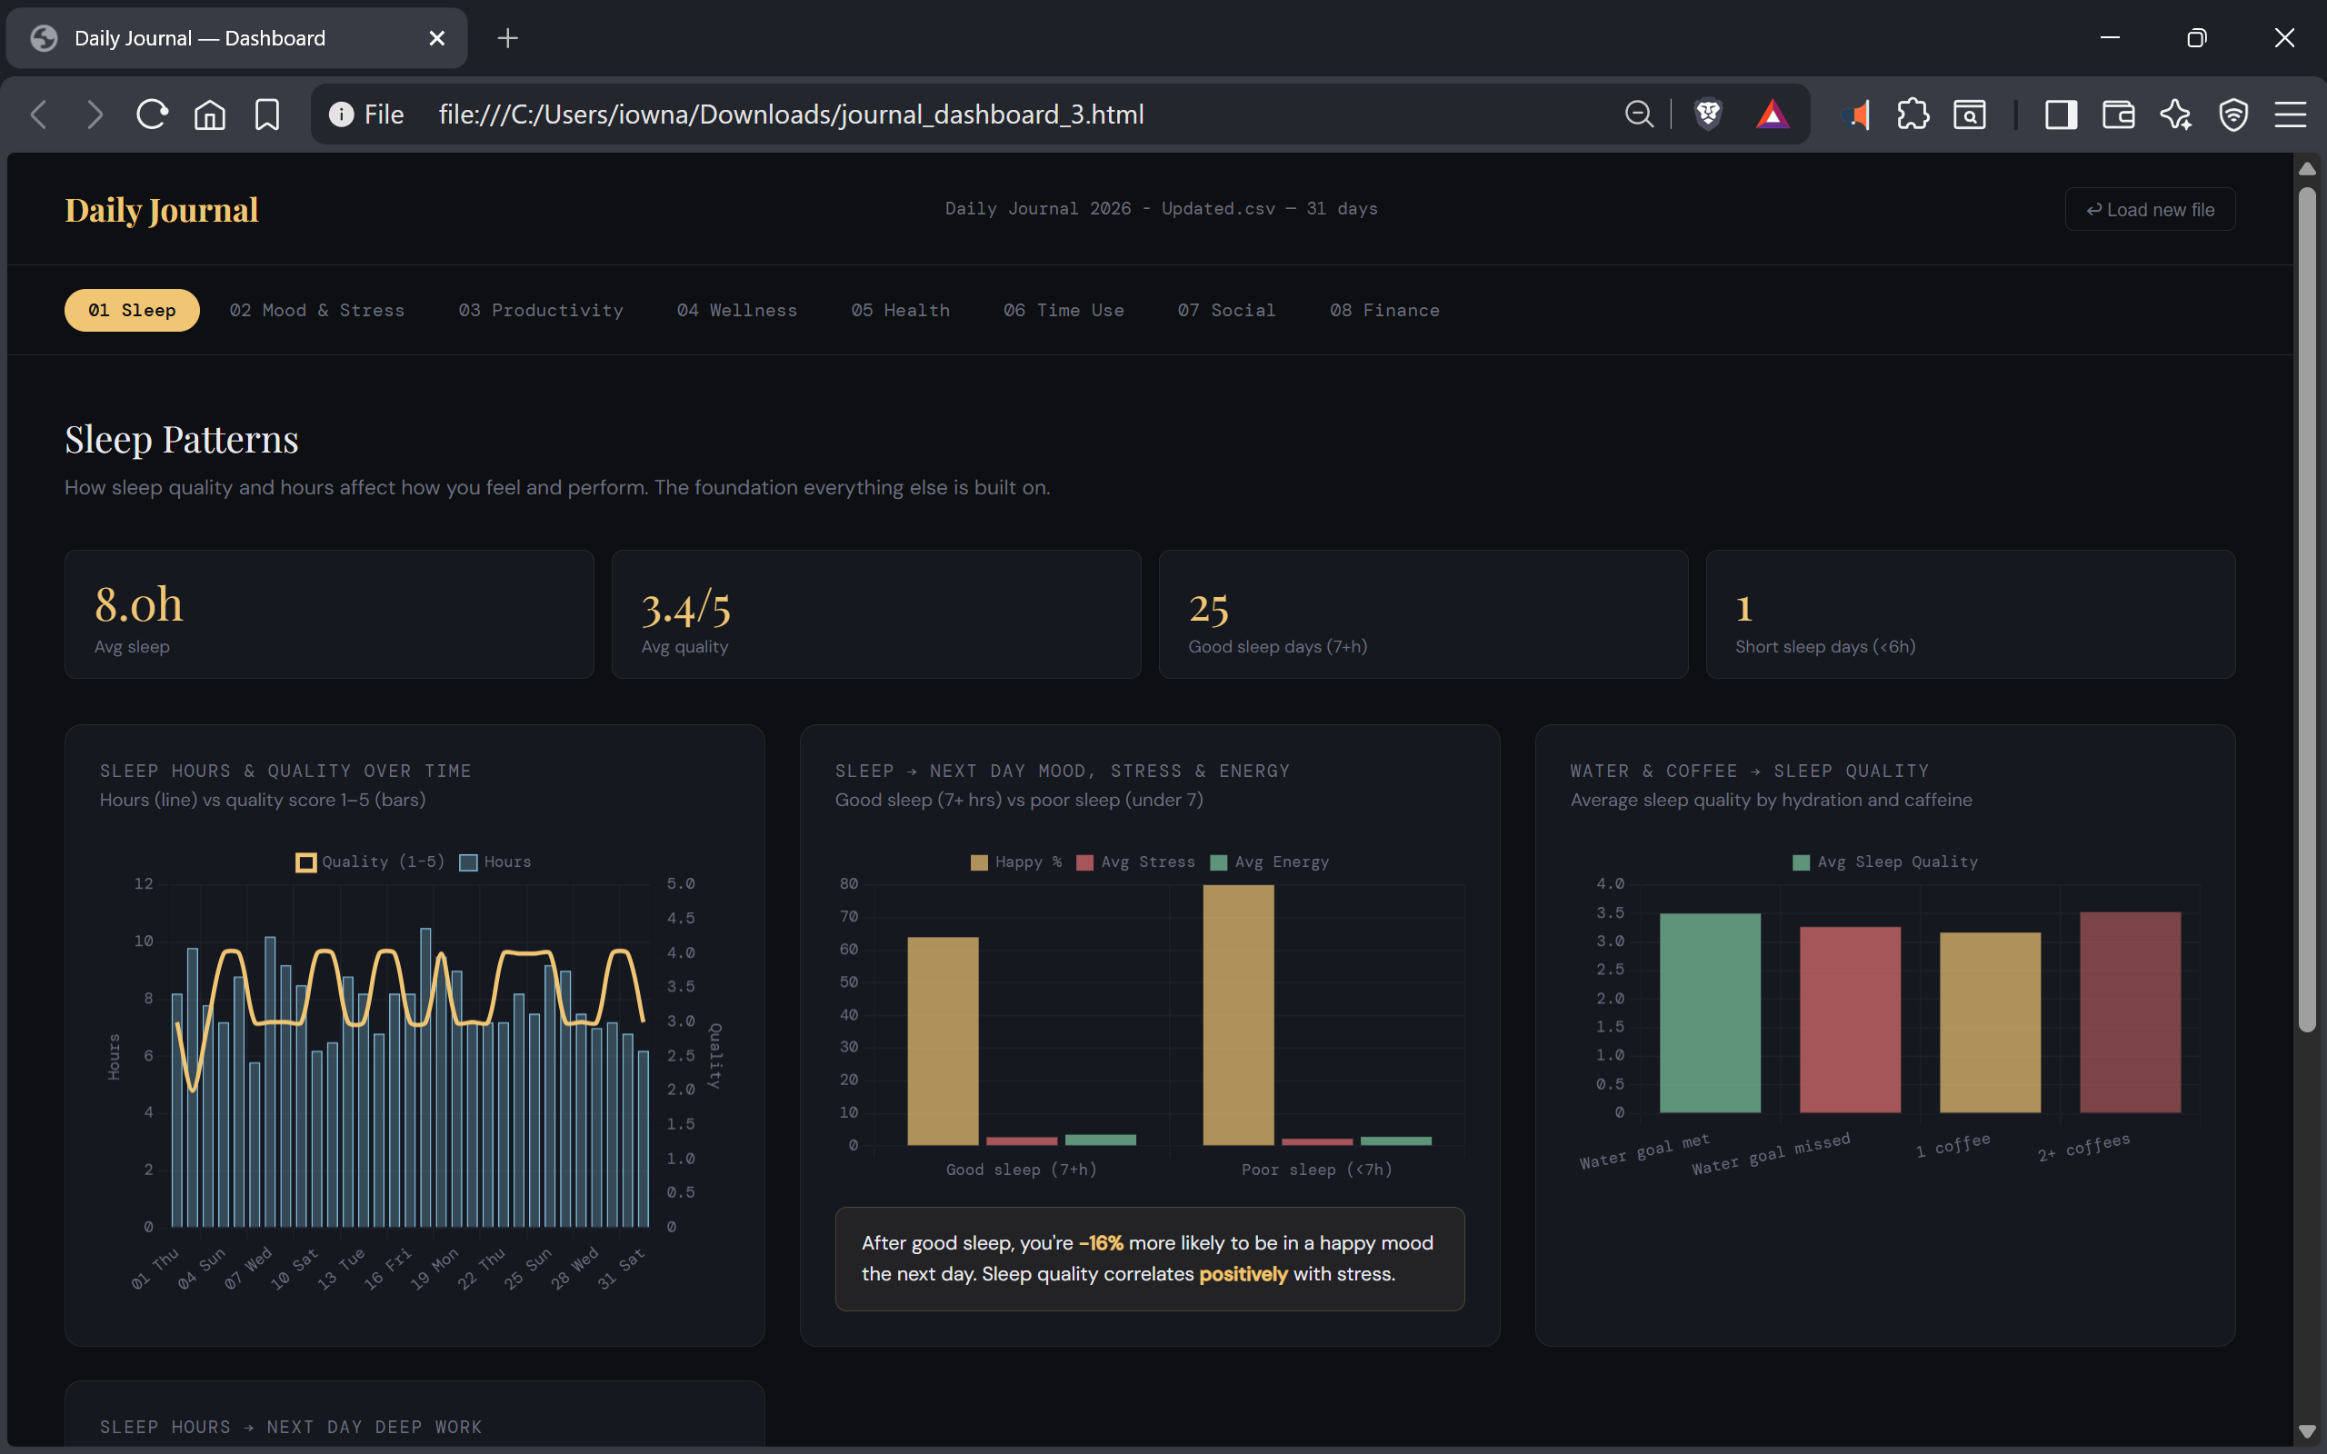Select the Daily Journal — Dashboard tab
Viewport: 2327px width, 1454px height.
(236, 37)
